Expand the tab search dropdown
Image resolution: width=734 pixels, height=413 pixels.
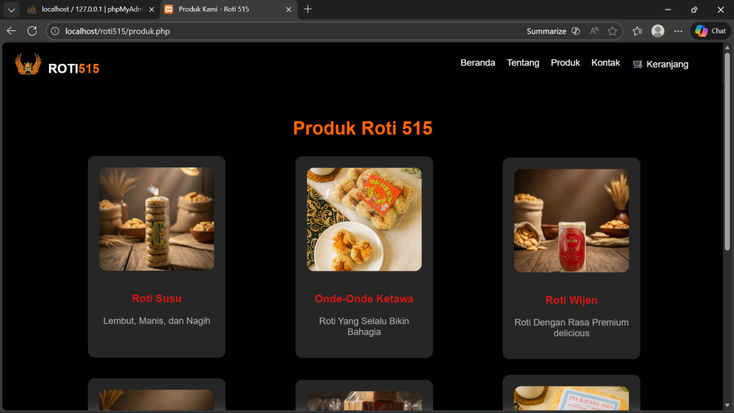[11, 10]
